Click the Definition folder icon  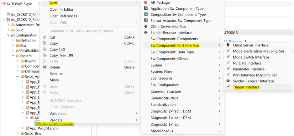tap(18, 40)
